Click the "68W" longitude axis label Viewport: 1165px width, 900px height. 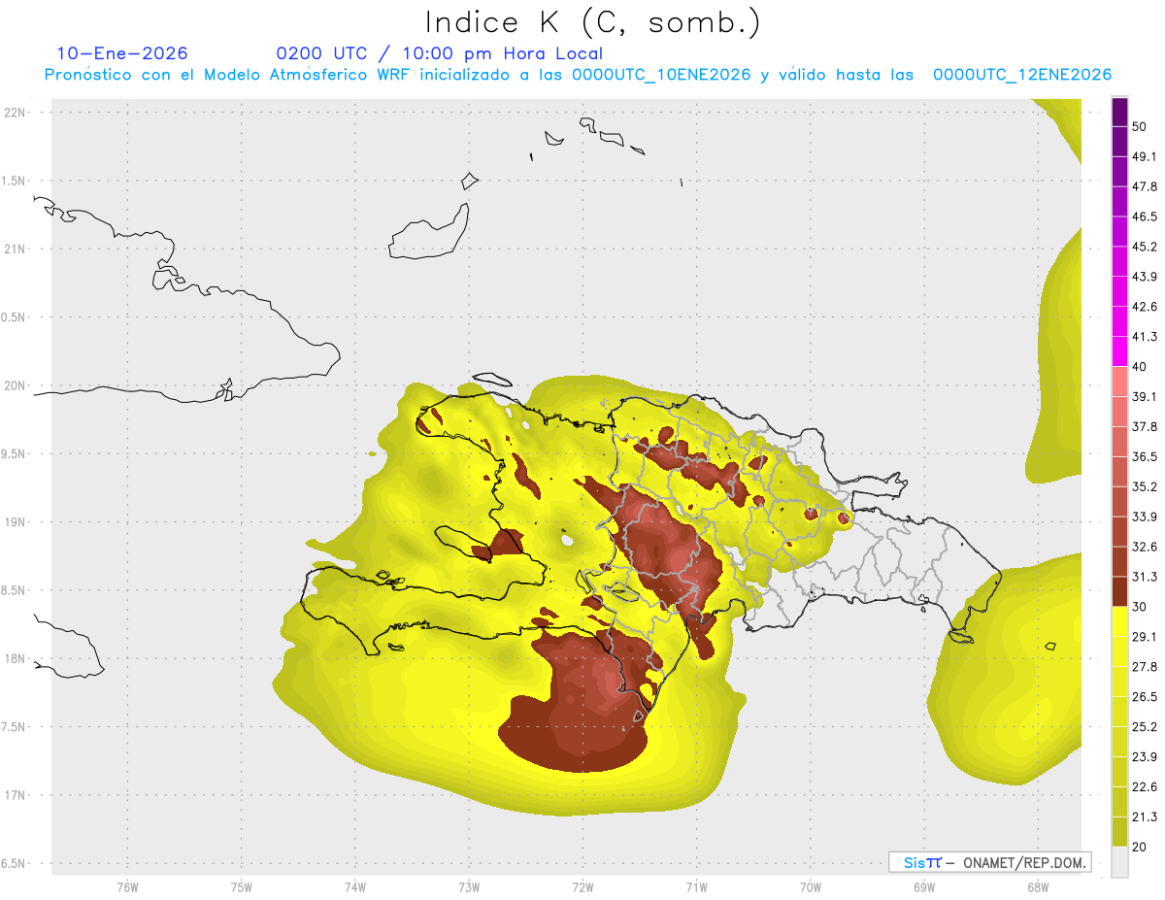tap(1038, 886)
